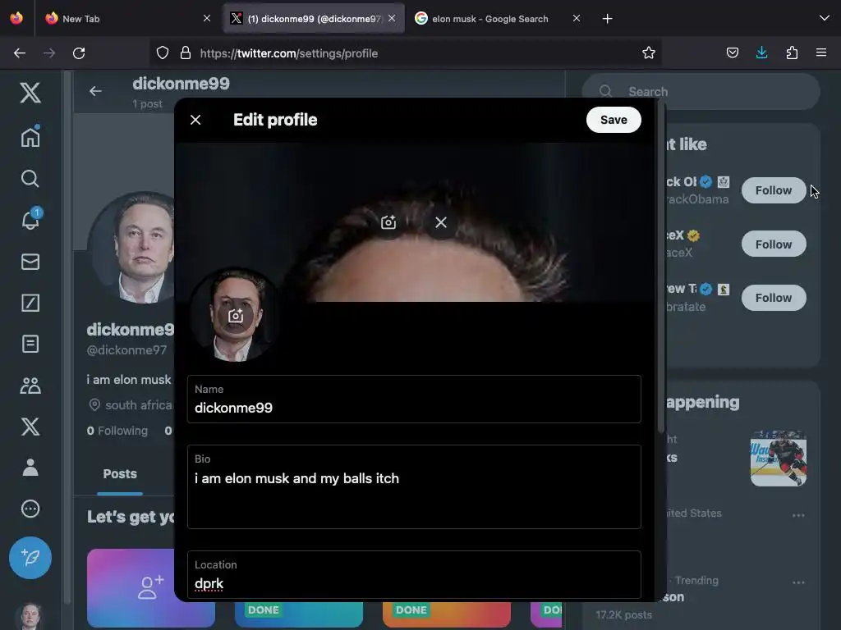Add a new banner photo

click(388, 222)
